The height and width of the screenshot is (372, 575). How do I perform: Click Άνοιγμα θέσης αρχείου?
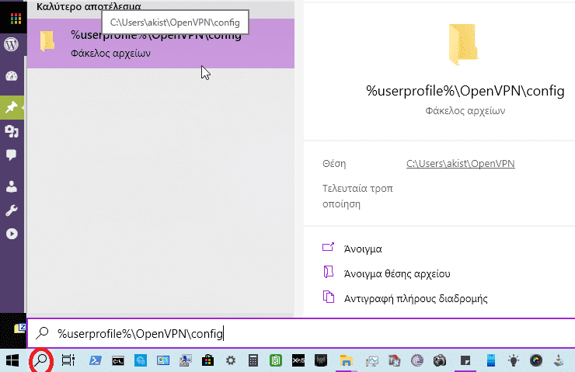click(x=397, y=274)
